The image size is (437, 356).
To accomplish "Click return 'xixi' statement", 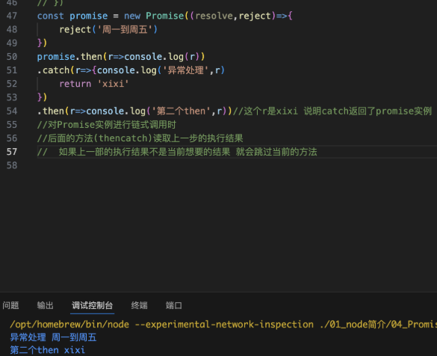I will click(94, 84).
